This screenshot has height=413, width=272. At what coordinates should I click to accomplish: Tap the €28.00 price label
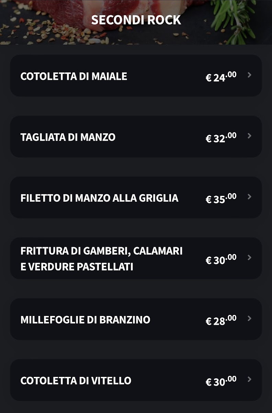coord(221,320)
